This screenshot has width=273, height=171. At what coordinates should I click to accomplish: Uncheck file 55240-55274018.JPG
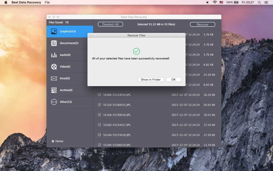coord(99,135)
